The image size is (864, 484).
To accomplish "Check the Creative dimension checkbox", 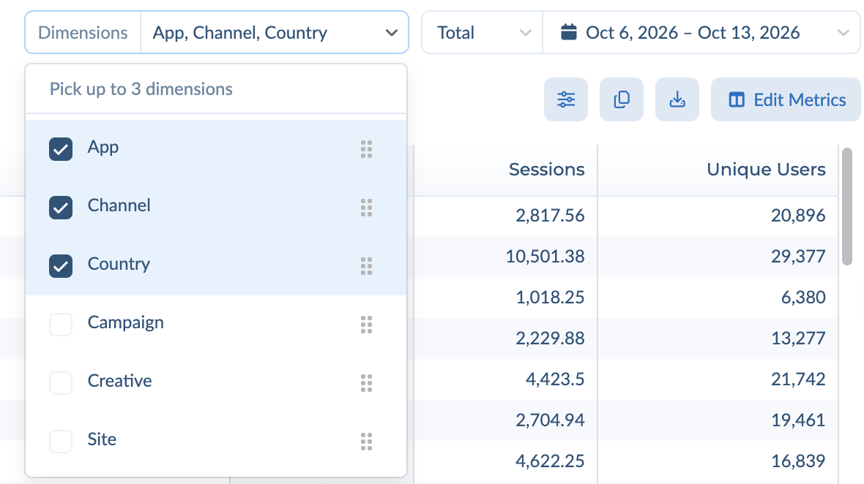I will click(61, 383).
